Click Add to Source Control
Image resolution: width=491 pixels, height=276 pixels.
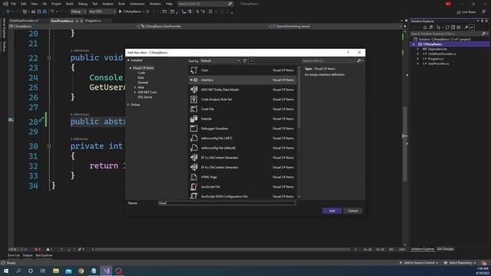click(x=419, y=263)
